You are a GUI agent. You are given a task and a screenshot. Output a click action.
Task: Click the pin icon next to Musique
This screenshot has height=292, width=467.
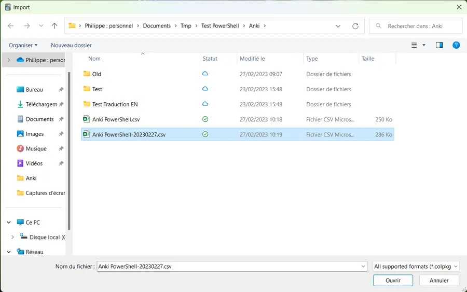(61, 148)
